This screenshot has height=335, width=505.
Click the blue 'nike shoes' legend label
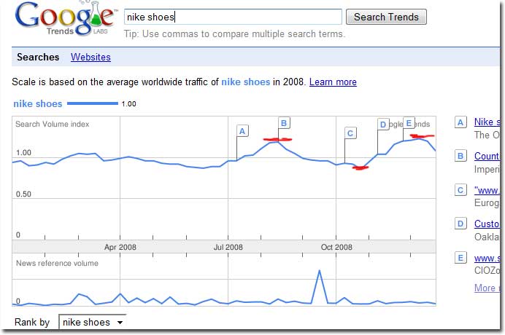tap(38, 103)
